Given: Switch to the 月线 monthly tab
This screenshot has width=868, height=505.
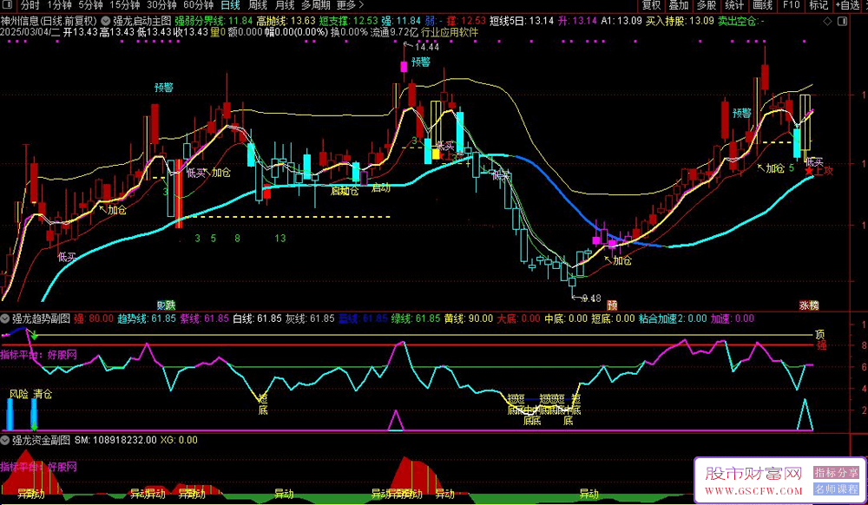Looking at the screenshot, I should 284,5.
